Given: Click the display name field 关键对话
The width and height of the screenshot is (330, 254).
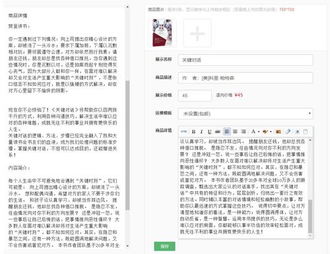Looking at the screenshot, I should 246,60.
